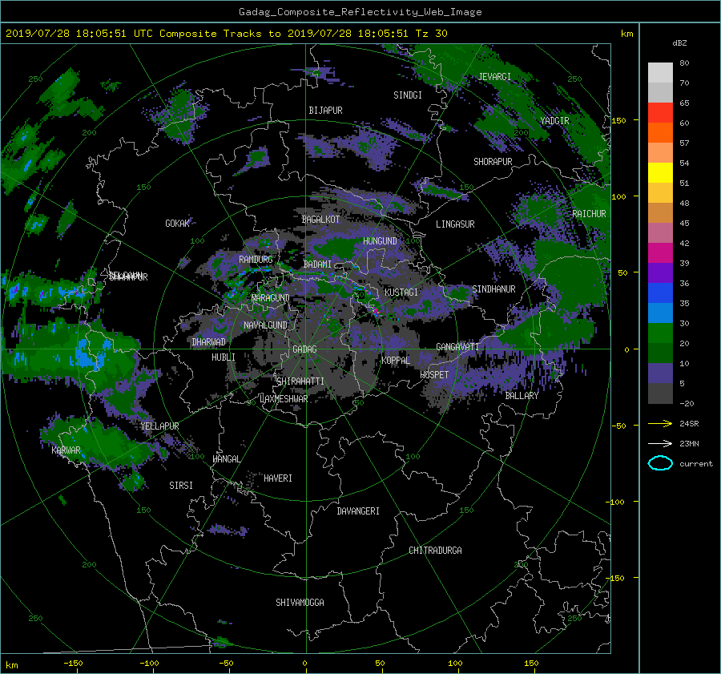Click the KARWAR city label
Viewport: 721px width, 674px height.
tap(66, 450)
